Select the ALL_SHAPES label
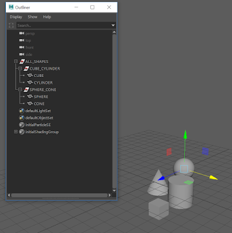This screenshot has height=233, width=232. click(x=37, y=62)
